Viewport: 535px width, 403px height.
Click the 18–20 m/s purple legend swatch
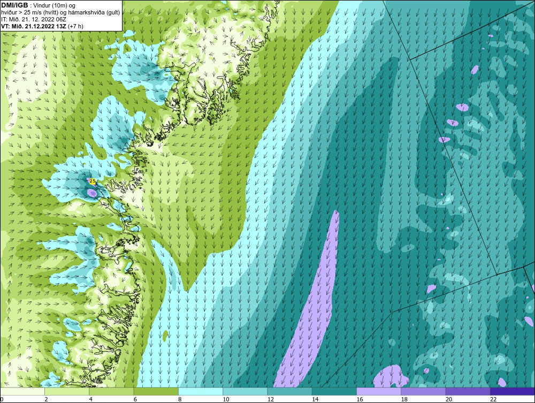point(423,391)
